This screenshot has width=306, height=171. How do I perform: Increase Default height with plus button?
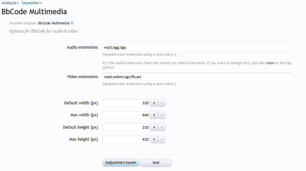pyautogui.click(x=154, y=127)
